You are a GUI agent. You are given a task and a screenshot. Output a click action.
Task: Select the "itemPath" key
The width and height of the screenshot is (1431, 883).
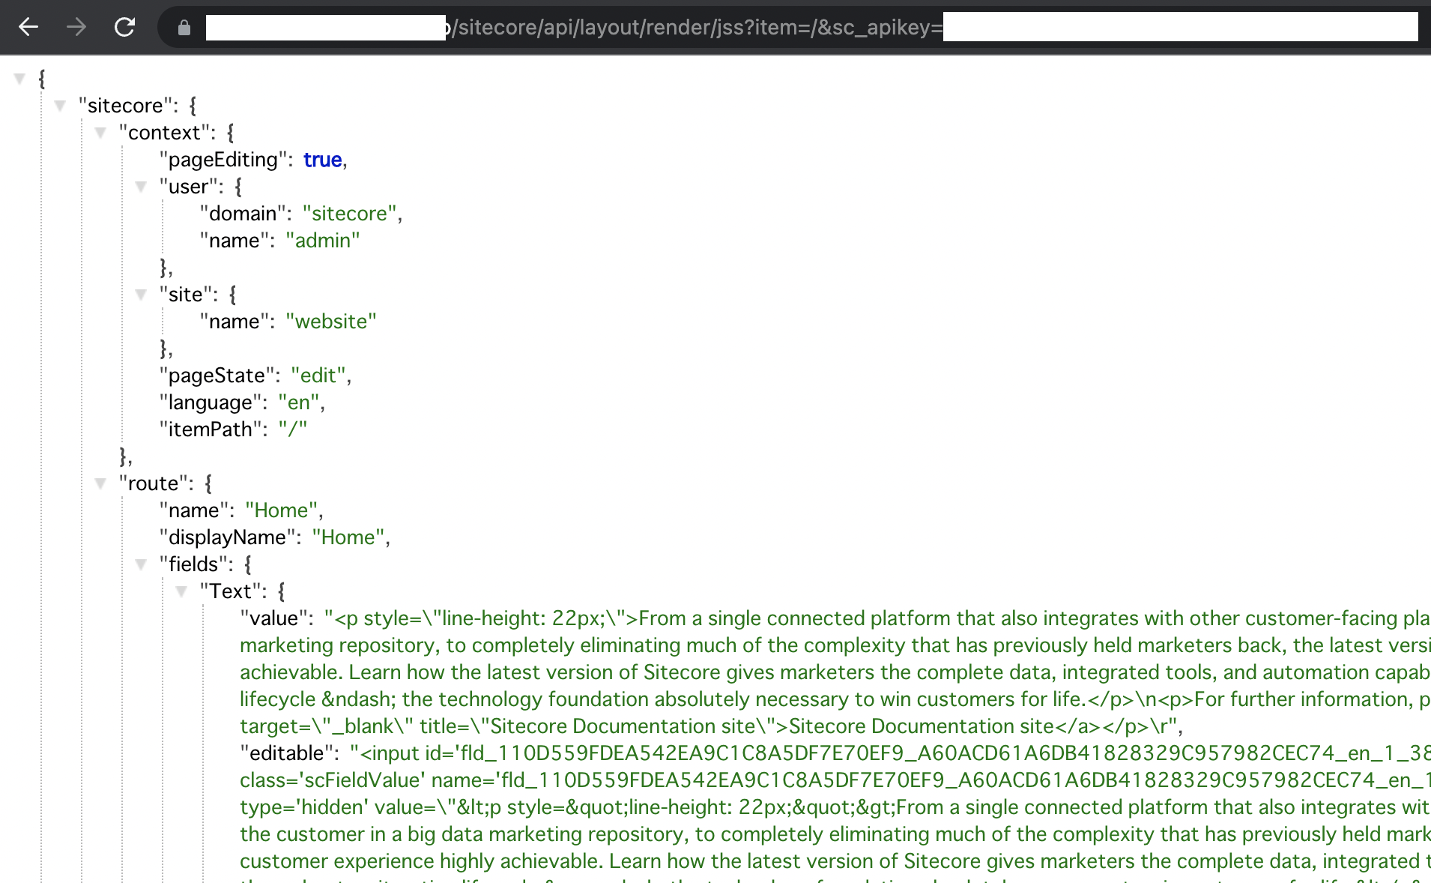pos(210,430)
